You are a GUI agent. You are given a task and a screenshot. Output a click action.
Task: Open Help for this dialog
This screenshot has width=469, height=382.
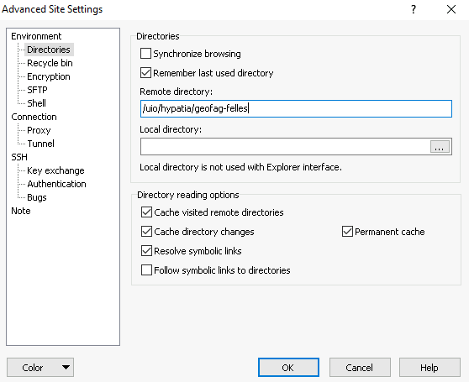429,368
